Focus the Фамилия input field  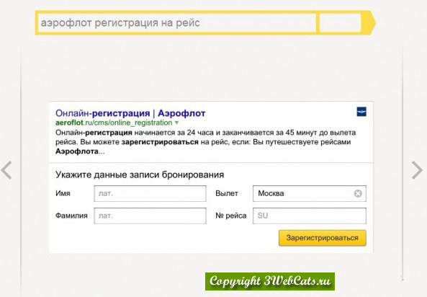(150, 216)
